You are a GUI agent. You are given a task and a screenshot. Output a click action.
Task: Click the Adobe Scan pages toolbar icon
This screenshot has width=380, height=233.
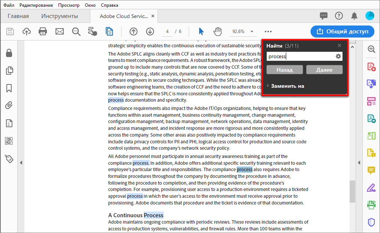pyautogui.click(x=109, y=32)
